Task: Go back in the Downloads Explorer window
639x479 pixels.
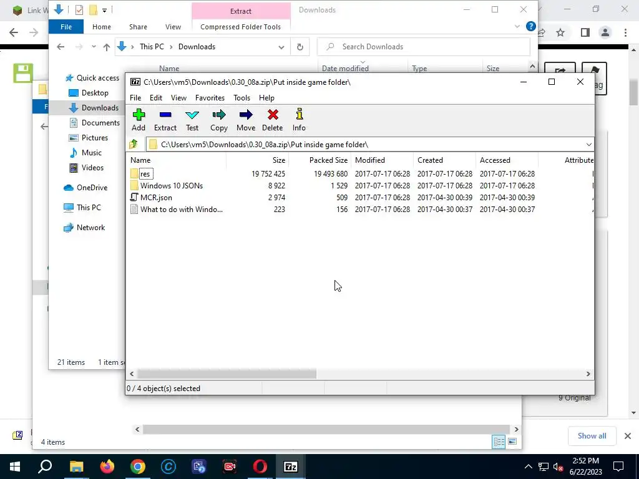Action: (x=61, y=47)
